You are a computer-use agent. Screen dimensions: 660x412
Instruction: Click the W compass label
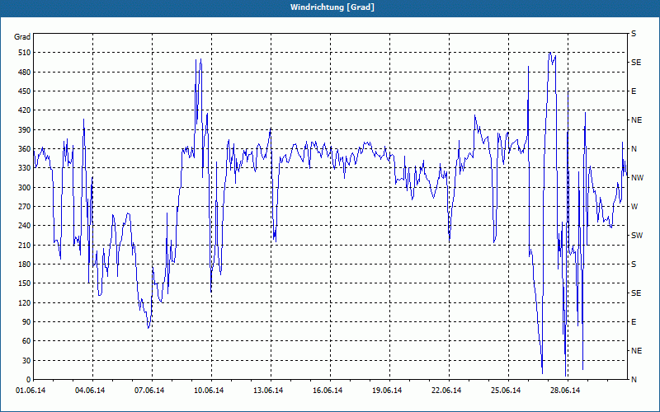[634, 207]
